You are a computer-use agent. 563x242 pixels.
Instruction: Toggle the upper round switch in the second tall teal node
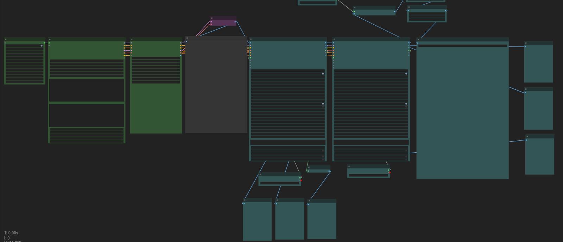[406, 74]
